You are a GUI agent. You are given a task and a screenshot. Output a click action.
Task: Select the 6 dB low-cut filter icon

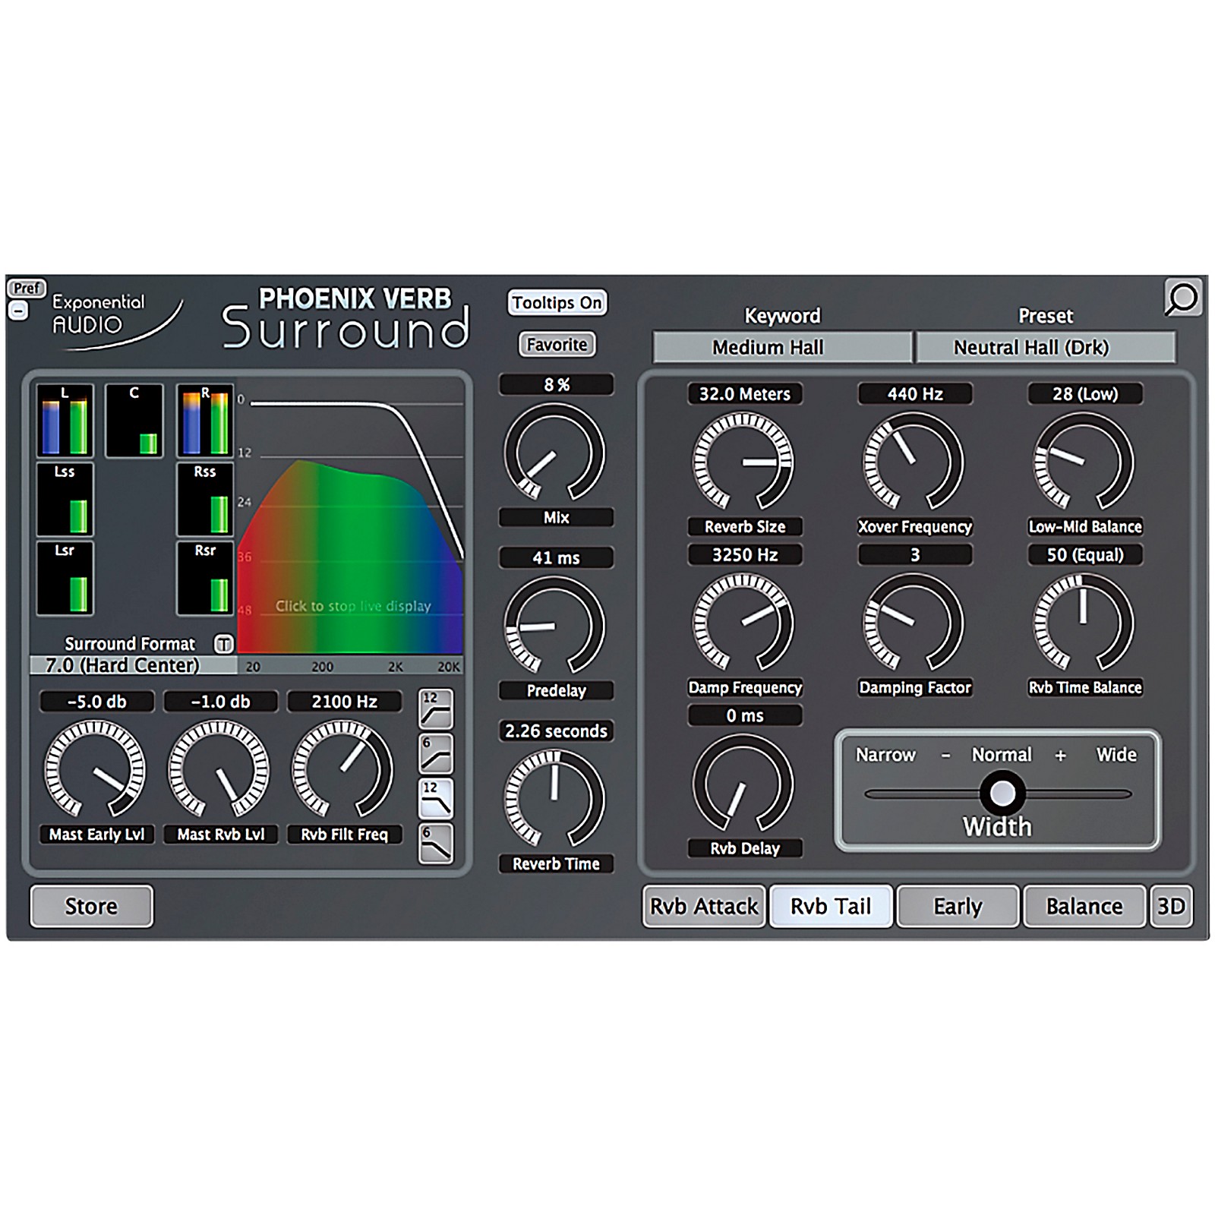coord(436,753)
